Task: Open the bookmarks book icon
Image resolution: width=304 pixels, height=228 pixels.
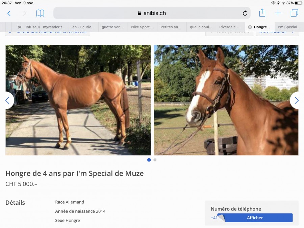Action: [40, 13]
